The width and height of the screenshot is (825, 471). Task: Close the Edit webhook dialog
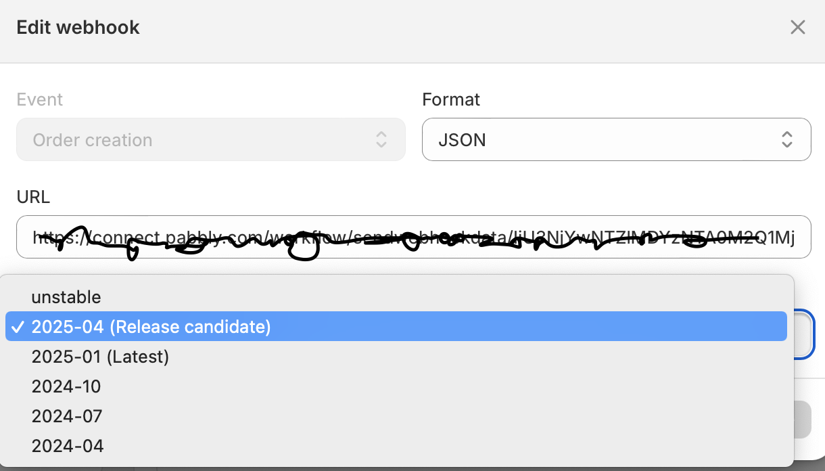798,27
